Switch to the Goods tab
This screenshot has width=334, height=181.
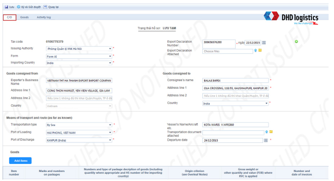point(25,17)
